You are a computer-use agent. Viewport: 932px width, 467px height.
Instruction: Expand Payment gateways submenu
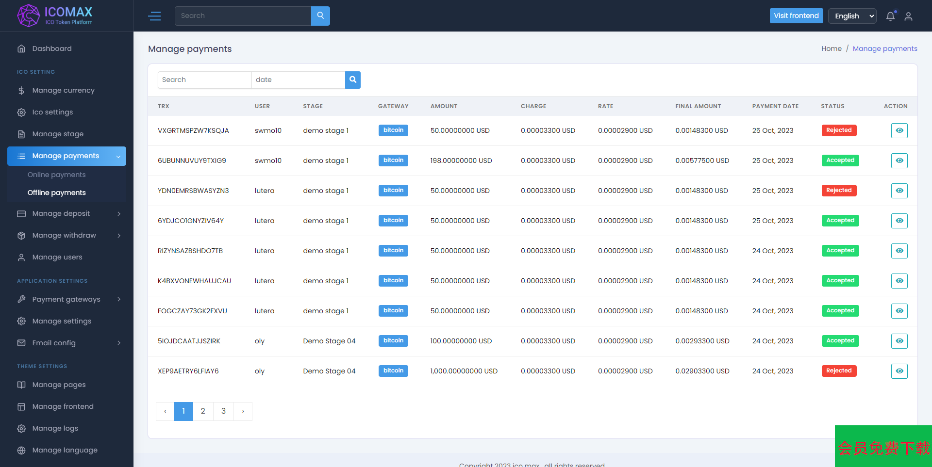click(67, 299)
